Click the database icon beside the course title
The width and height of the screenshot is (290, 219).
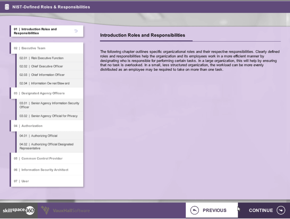[7, 7]
